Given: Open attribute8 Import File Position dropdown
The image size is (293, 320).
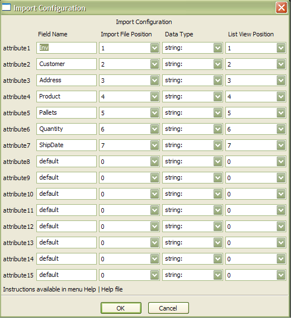Looking at the screenshot, I should click(155, 162).
